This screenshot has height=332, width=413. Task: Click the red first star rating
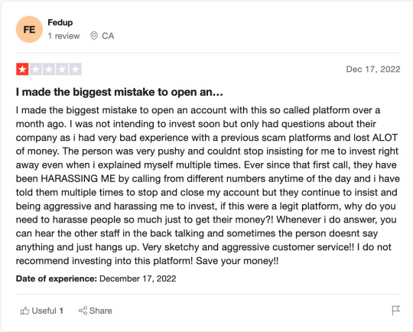[x=22, y=70]
